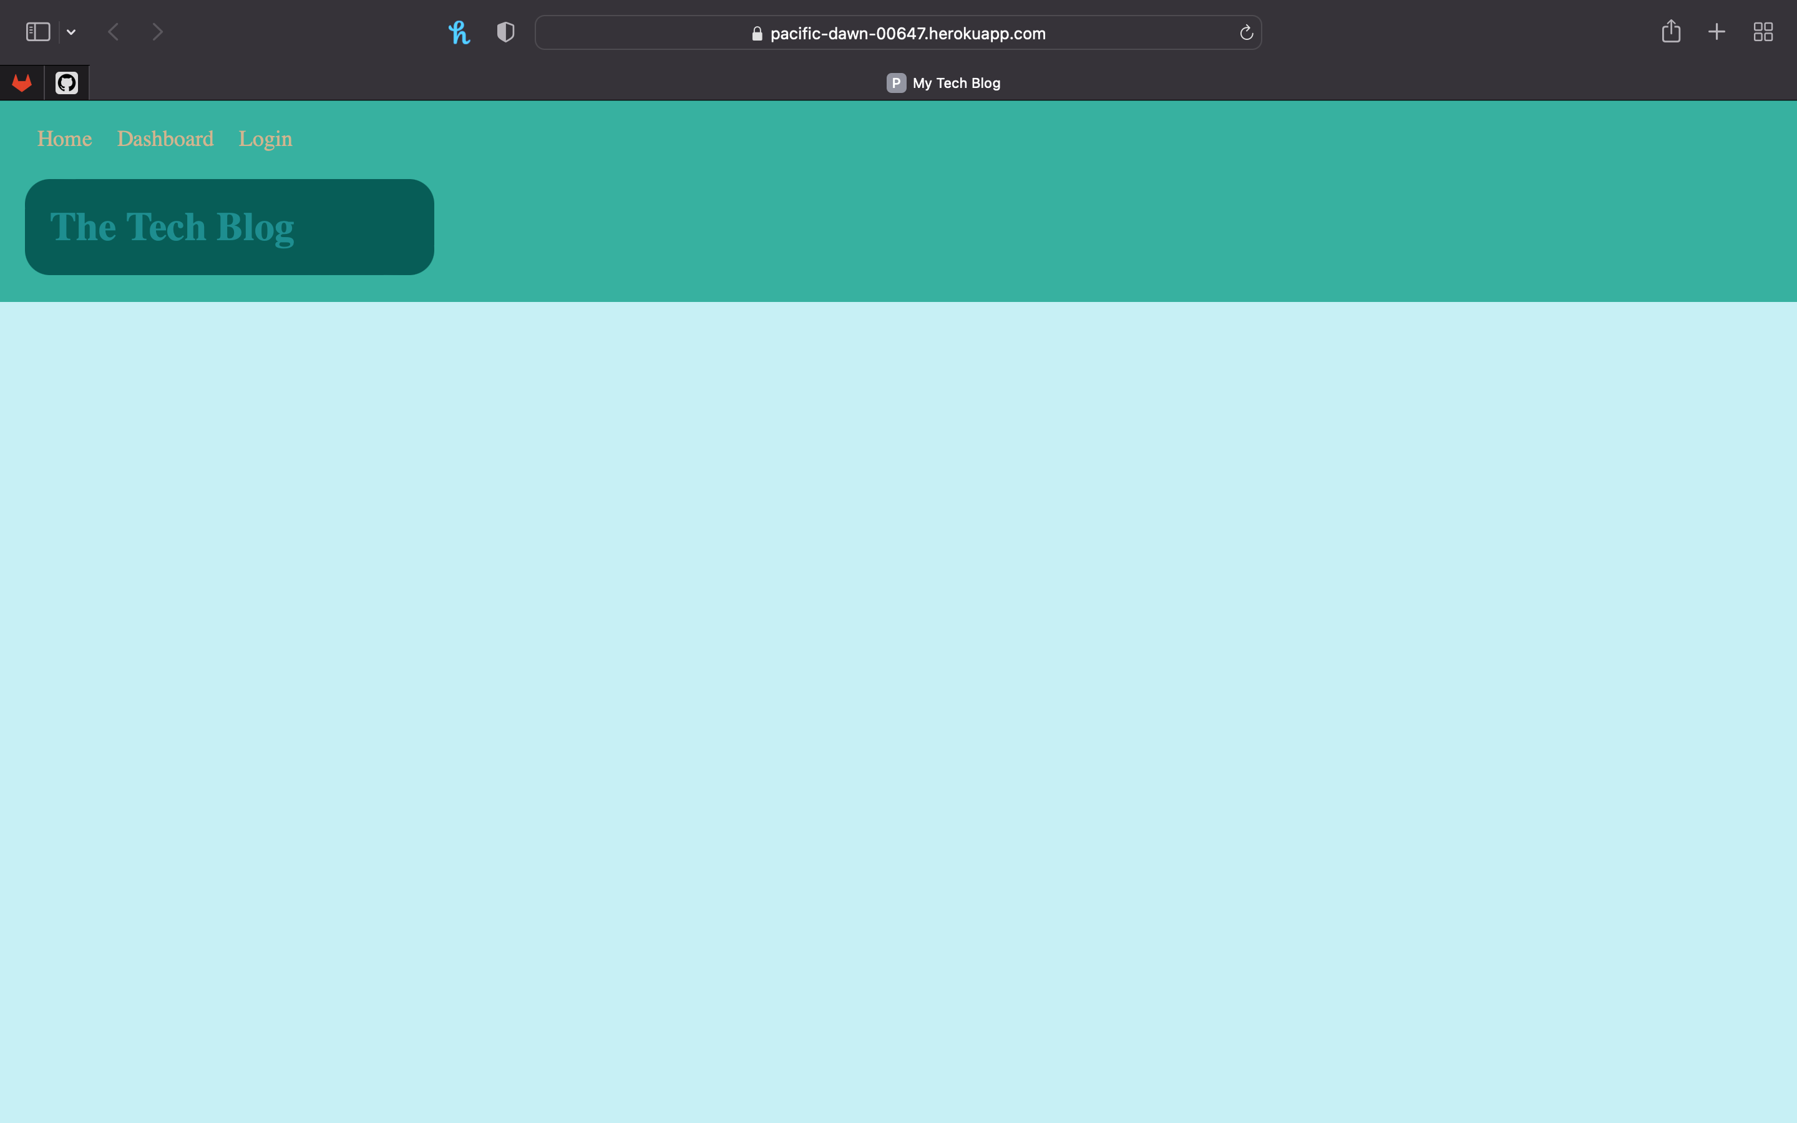Expand the sidebar tab group dropdown arrow
The height and width of the screenshot is (1123, 1797).
(71, 32)
